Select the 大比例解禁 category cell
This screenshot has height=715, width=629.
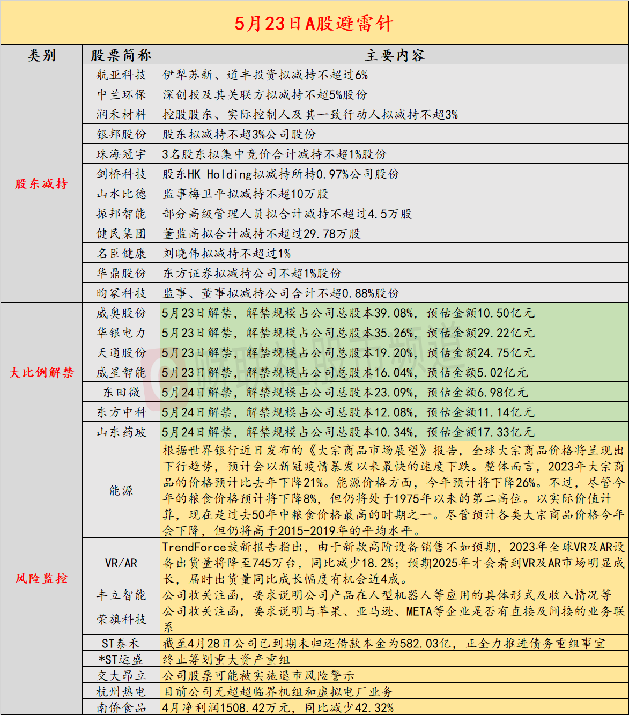coord(41,372)
